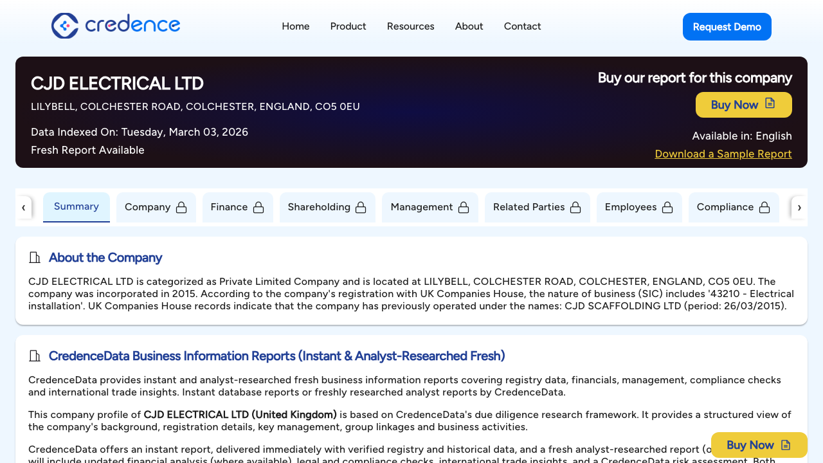
Task: Expand tabs using the left chevron arrow
Action: click(24, 207)
